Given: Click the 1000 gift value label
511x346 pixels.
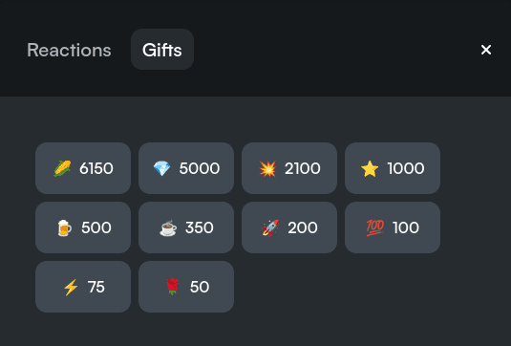Looking at the screenshot, I should (406, 168).
